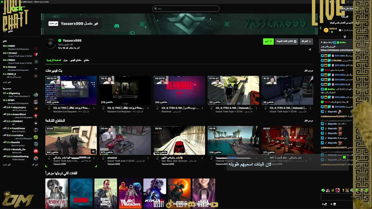Switch to the About (حول) tab
This screenshot has height=209, width=372.
pos(65,60)
